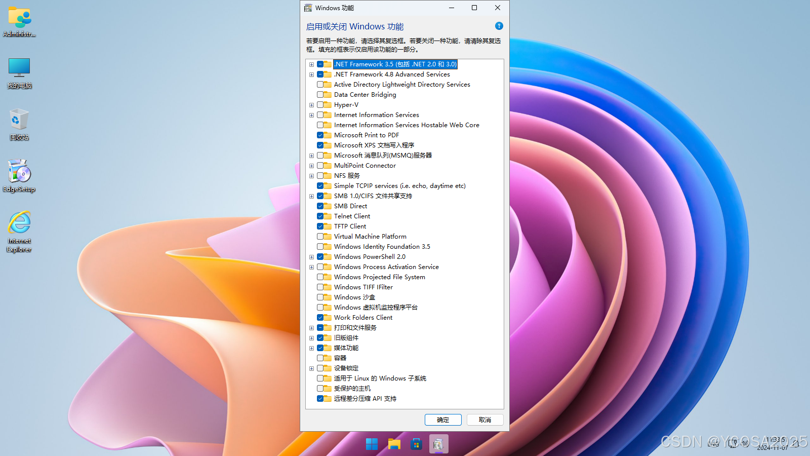Screen dimensions: 810x456
Task: Click the folder icon beside 设备锁定
Action: 328,368
